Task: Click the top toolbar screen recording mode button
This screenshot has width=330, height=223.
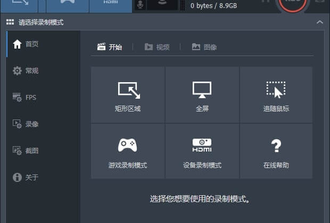Action: click(x=19, y=5)
